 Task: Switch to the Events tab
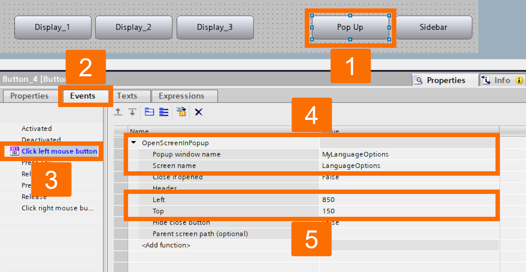click(83, 96)
